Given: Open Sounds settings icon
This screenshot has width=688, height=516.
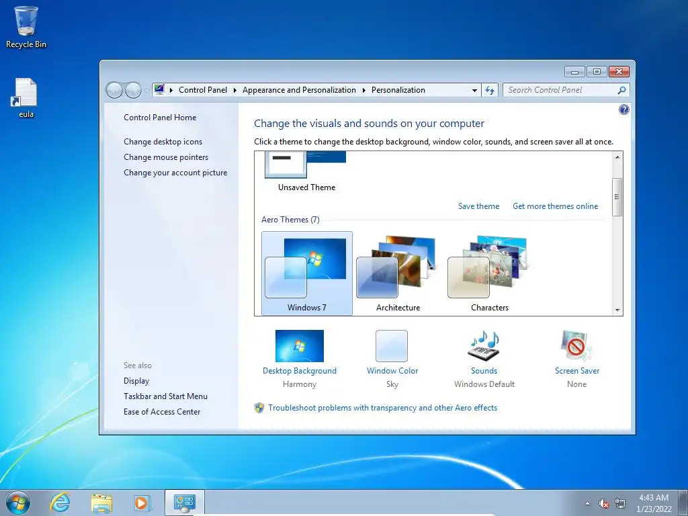Looking at the screenshot, I should tap(484, 346).
